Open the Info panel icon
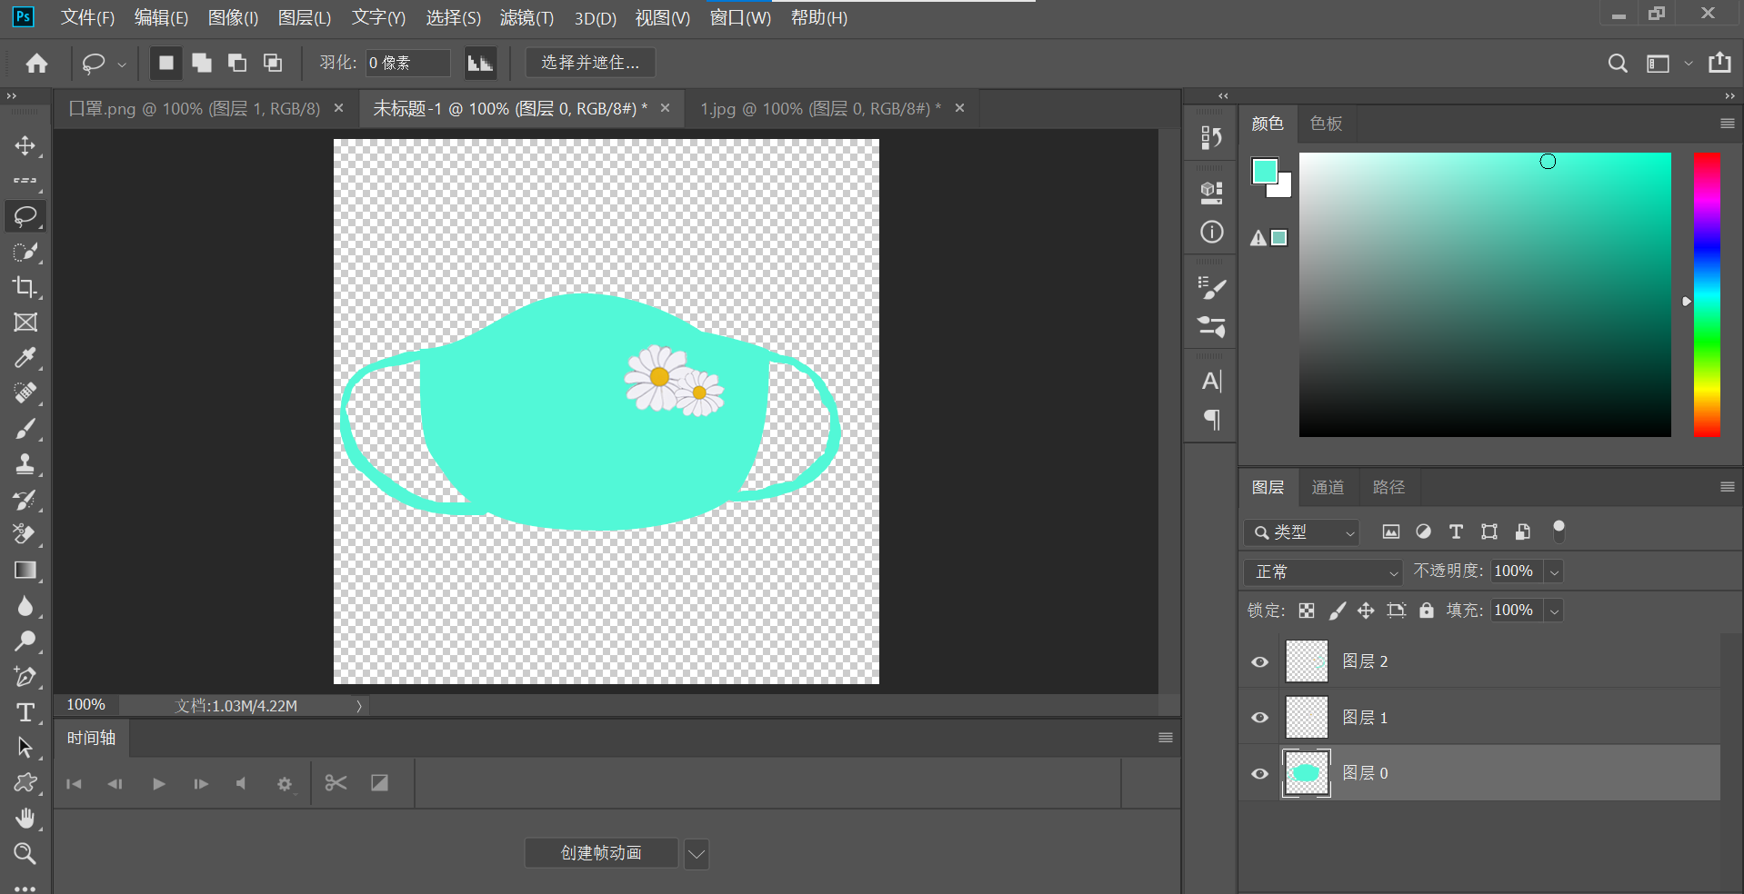Viewport: 1744px width, 894px height. [1211, 232]
